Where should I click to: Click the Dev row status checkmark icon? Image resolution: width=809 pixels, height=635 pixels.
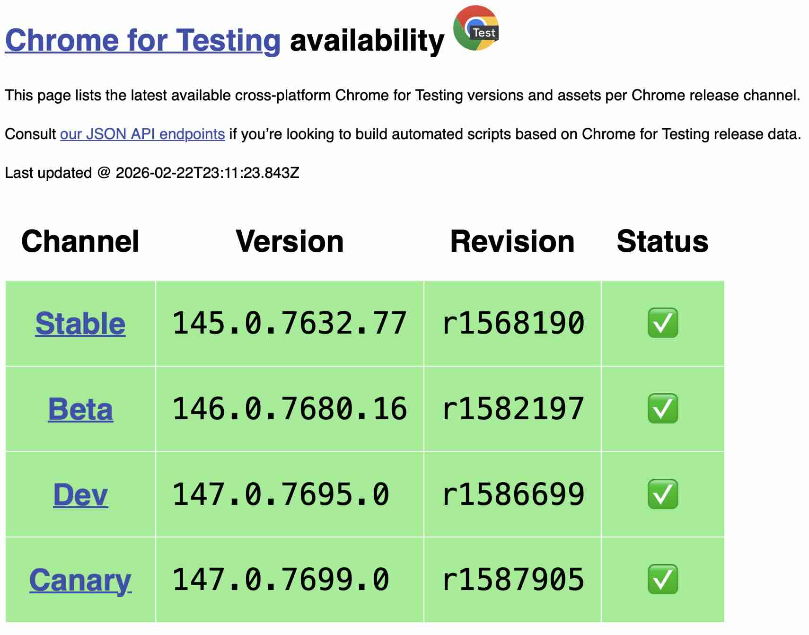662,494
